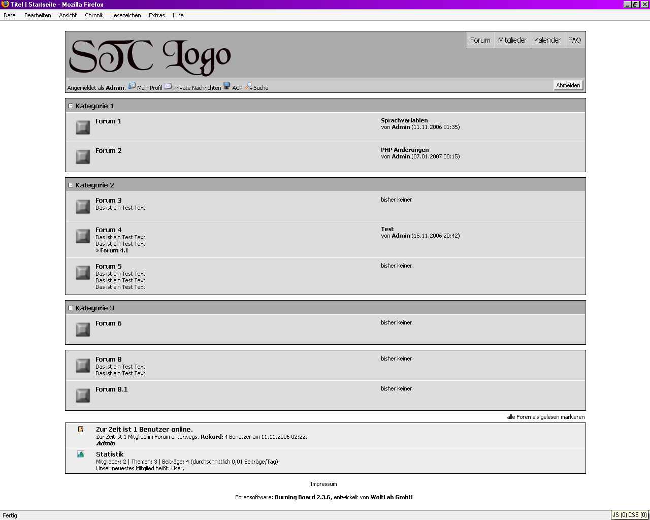Image resolution: width=650 pixels, height=520 pixels.
Task: Open Private Nachrichten envelope icon
Action: (x=168, y=86)
